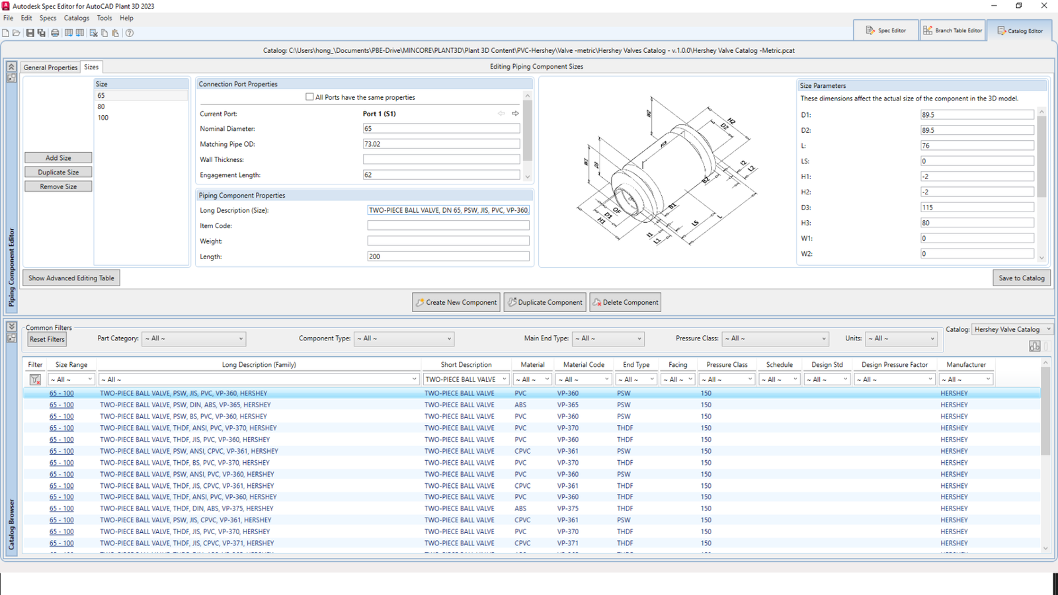This screenshot has height=595, width=1058.
Task: Collapse the Piping Component Editor panel chevron
Action: coord(11,67)
